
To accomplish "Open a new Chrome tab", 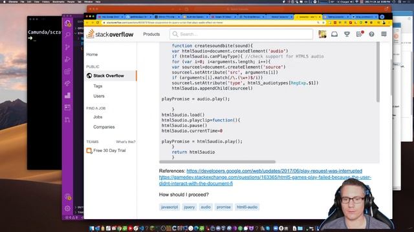I will (x=382, y=17).
